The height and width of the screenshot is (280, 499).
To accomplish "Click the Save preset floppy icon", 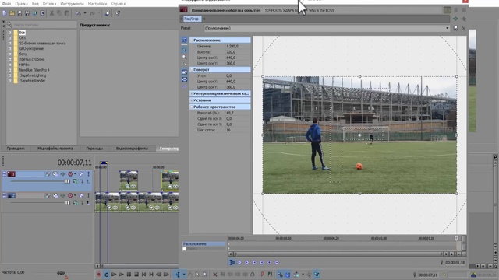I will coord(455,28).
